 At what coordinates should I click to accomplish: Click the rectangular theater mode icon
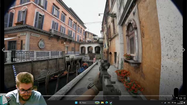coord(181,98)
